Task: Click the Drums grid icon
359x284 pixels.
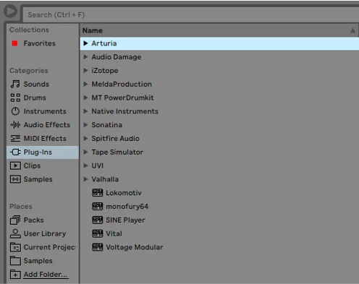Action: (15, 98)
